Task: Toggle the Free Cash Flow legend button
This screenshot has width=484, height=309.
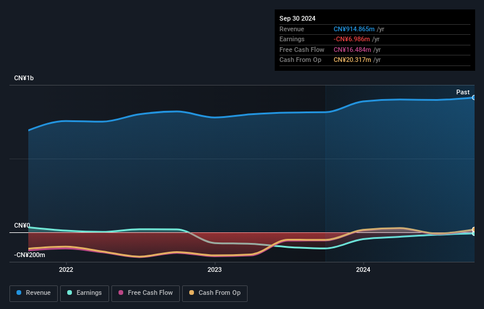Action: 146,293
